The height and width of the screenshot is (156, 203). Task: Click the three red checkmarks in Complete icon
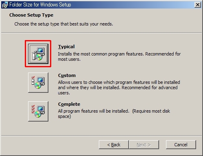[x=33, y=109]
